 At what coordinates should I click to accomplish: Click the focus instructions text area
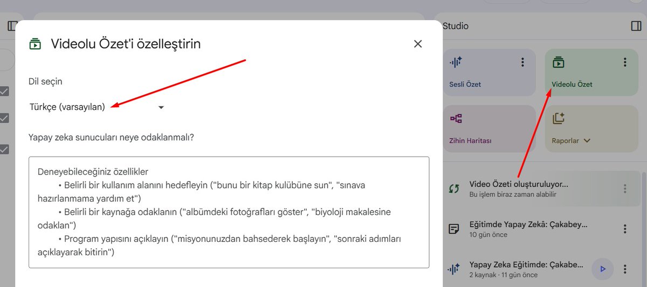tap(229, 212)
